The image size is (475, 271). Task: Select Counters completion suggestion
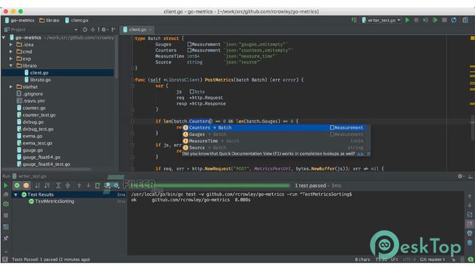[x=274, y=127]
